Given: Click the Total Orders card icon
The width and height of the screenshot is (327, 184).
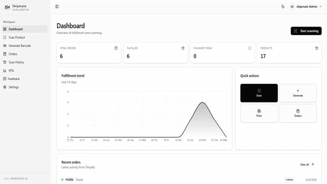Looking at the screenshot, I should pos(116,48).
